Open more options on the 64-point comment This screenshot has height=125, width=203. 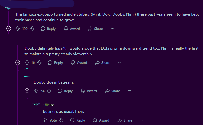pyautogui.click(x=130, y=91)
